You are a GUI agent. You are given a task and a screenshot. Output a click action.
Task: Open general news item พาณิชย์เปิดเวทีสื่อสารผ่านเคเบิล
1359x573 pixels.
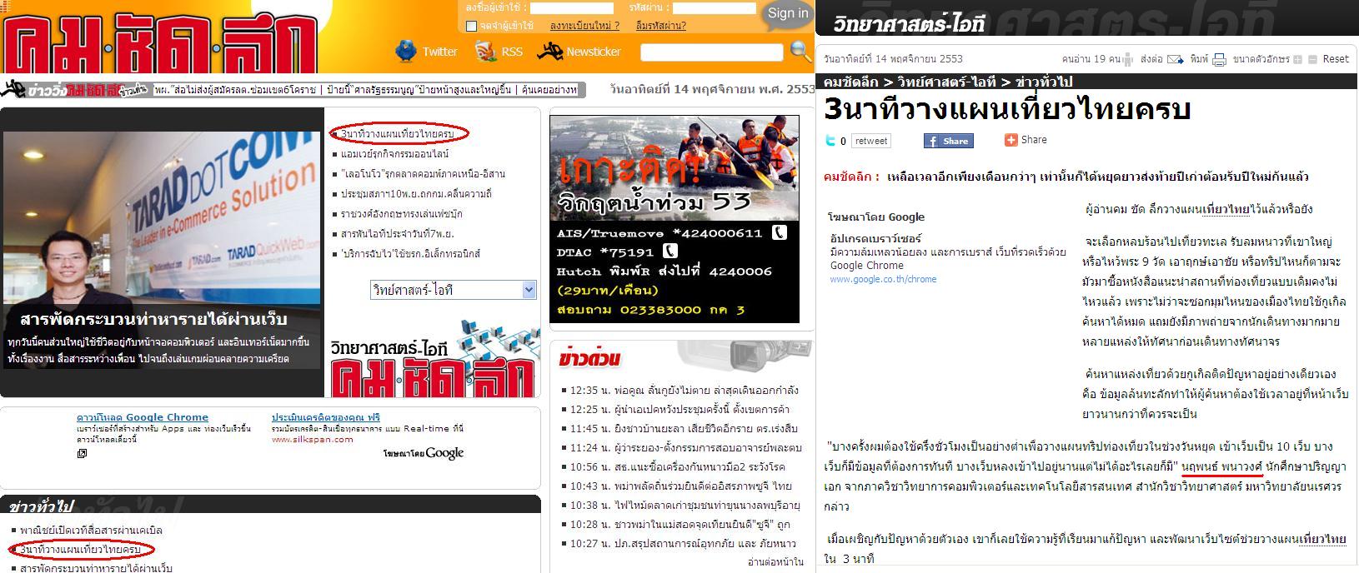(92, 530)
